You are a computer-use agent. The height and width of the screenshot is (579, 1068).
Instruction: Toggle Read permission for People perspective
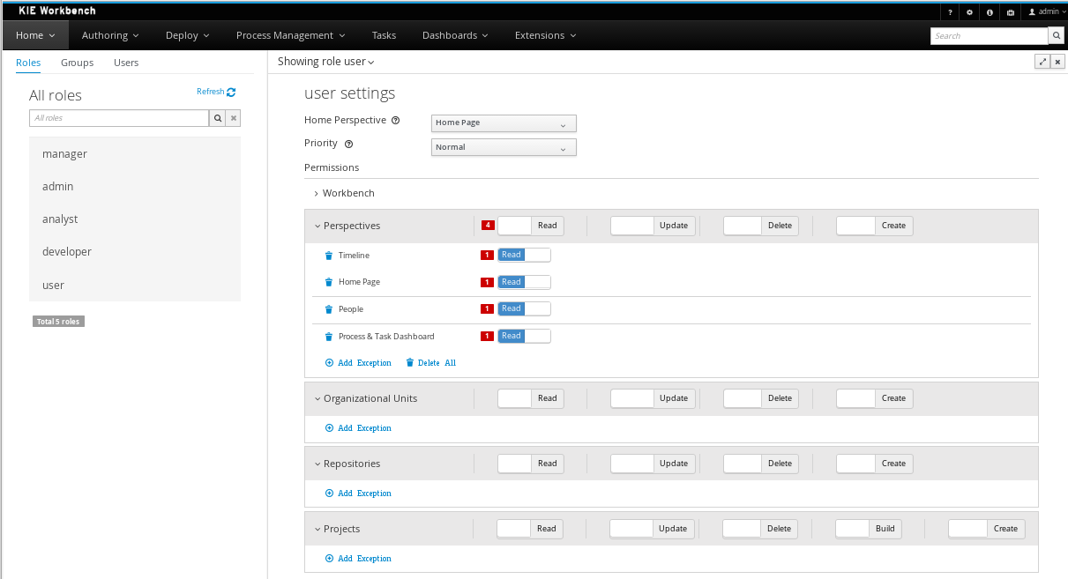tap(524, 309)
